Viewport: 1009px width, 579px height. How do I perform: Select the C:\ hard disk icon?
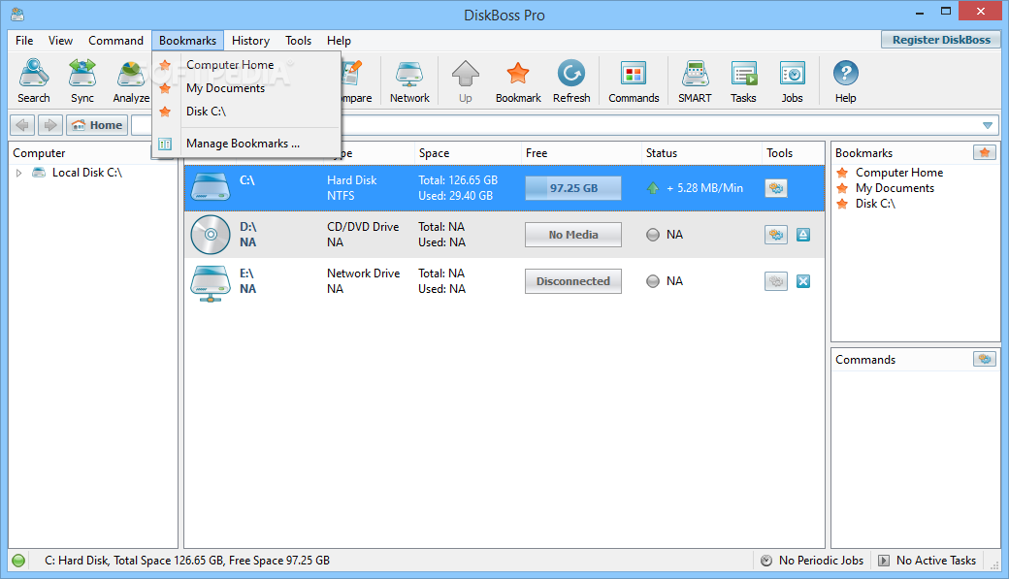coord(211,187)
